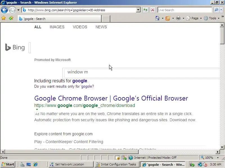
Task: Click the Bing logo
Action: tap(15, 47)
